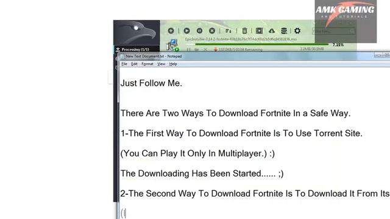Click the line "The Downloading Has Been Started"
Image resolution: width=390 pixels, height=219 pixels.
[202, 173]
